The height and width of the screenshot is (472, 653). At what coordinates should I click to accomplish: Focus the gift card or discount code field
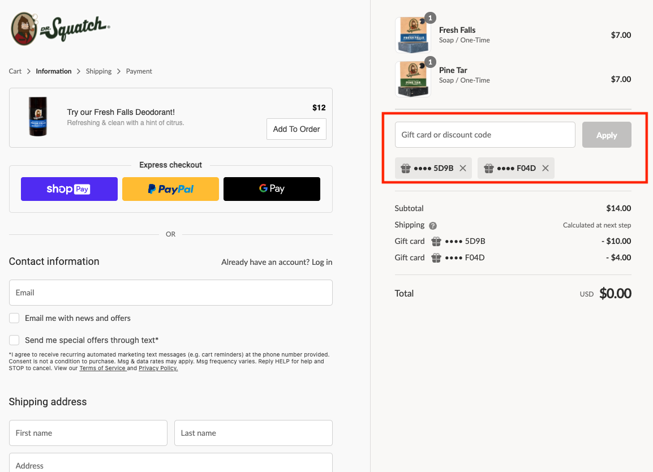(485, 135)
